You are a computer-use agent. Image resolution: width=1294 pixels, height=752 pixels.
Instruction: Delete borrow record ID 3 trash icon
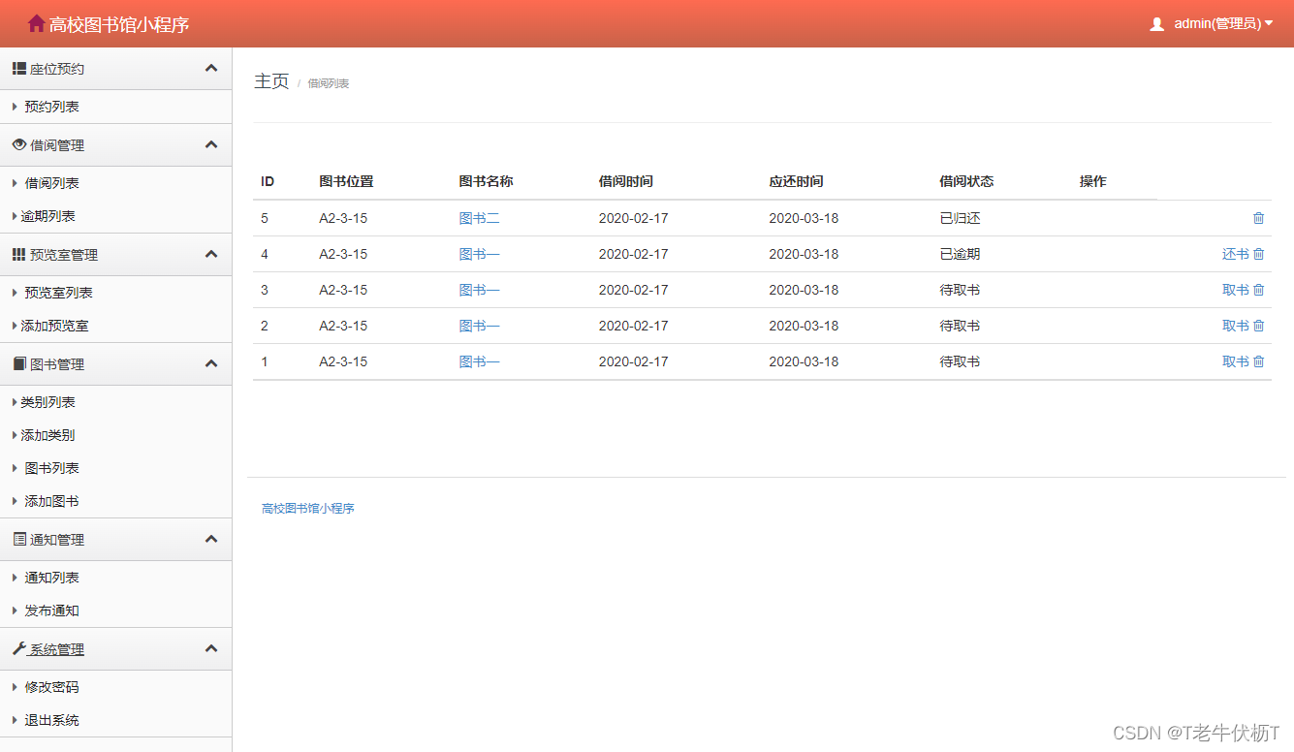coord(1258,290)
